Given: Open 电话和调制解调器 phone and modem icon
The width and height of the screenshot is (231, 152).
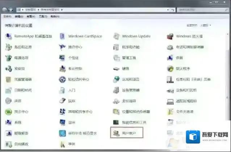Looking at the screenshot, I should click(x=170, y=47).
